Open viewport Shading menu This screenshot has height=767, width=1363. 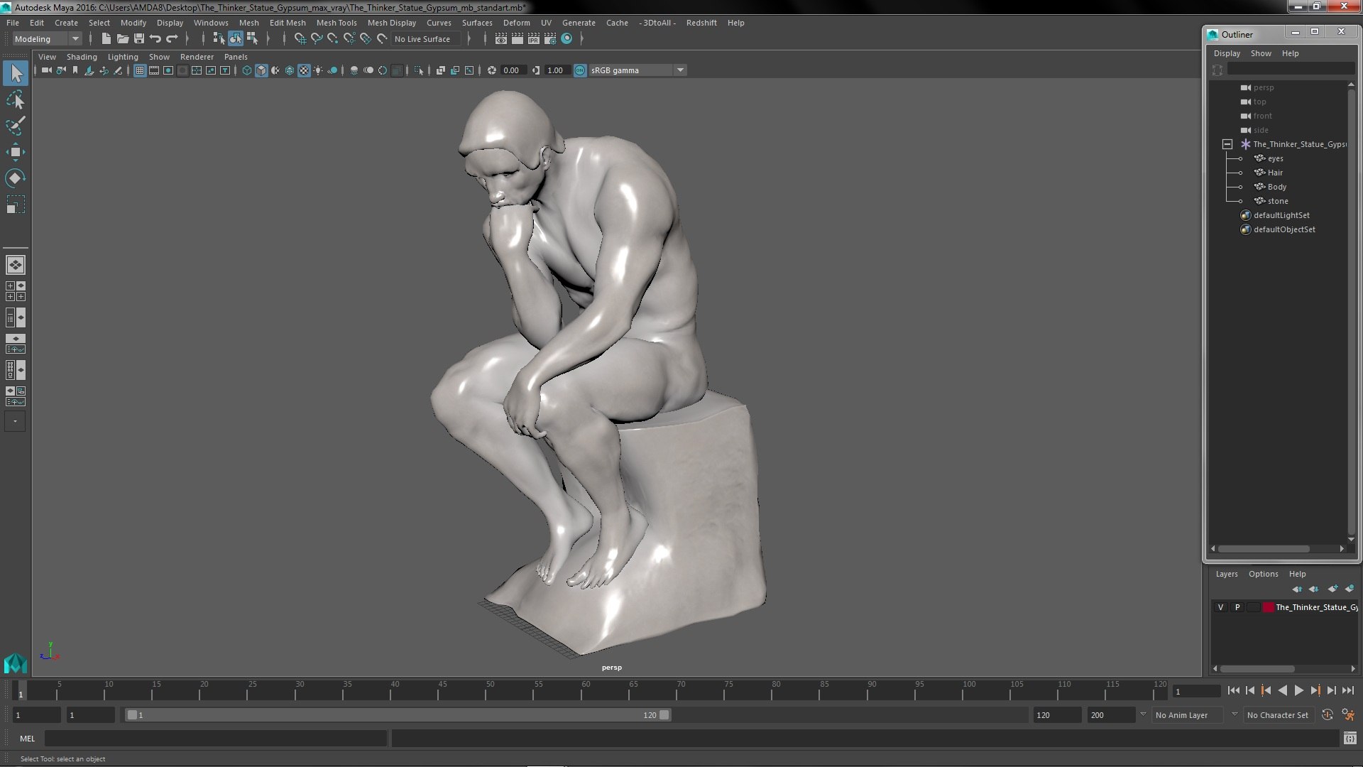click(82, 57)
